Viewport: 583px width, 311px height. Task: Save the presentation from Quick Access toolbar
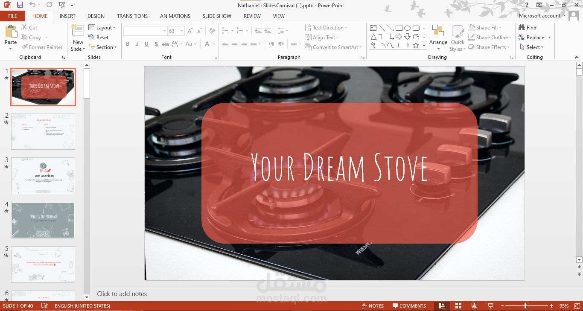click(x=20, y=5)
